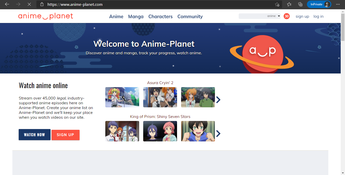
Task: Open the red 30 notifications badge
Action: click(x=287, y=16)
